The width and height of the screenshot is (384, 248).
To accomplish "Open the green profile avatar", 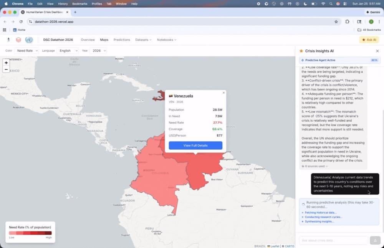I will [x=371, y=22].
